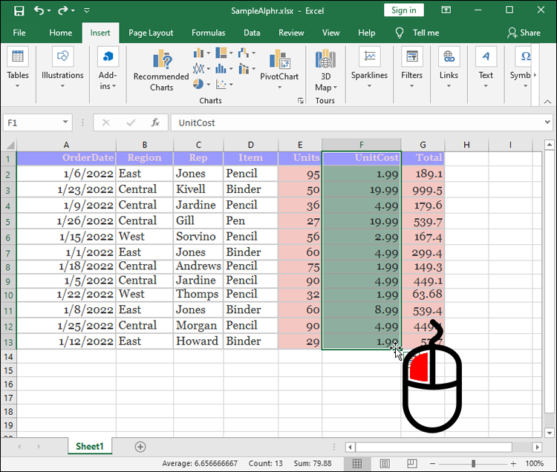Open Charts group dialog launcher
557x472 pixels.
click(301, 101)
